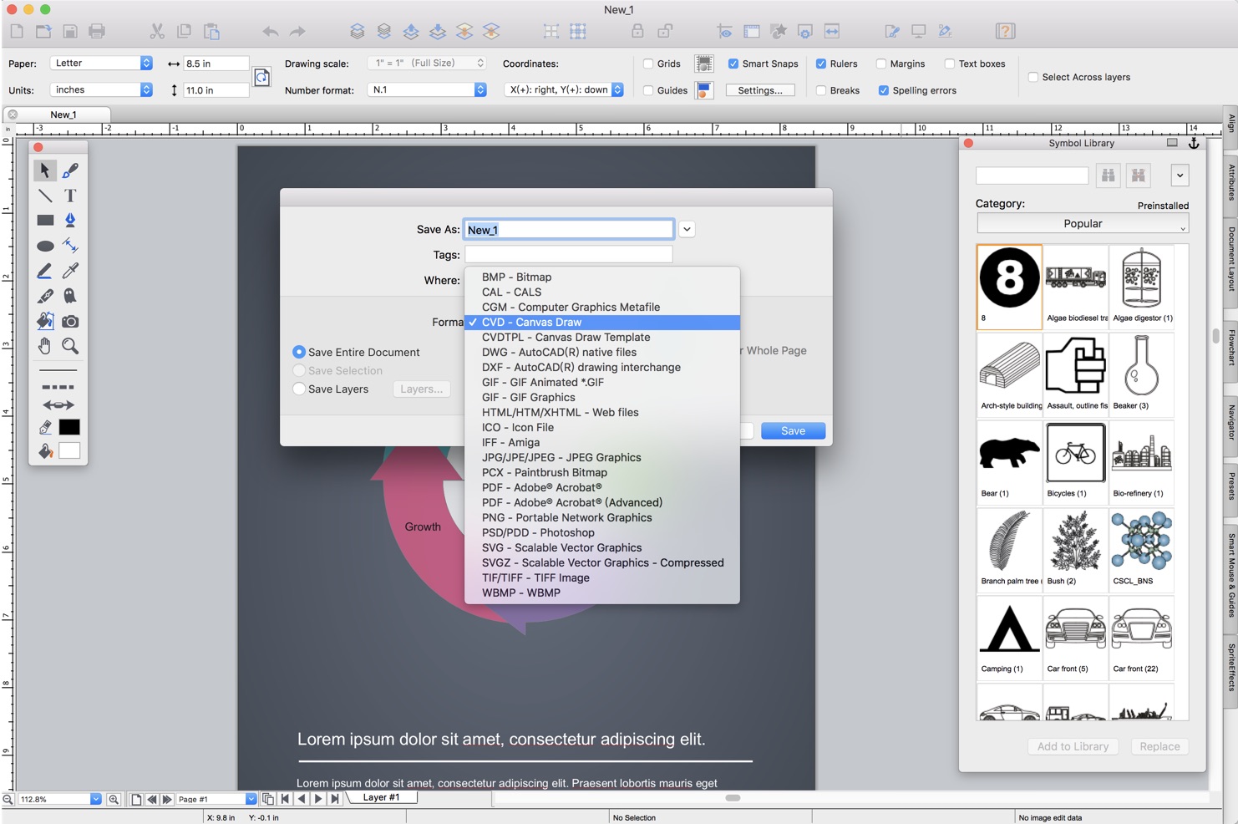Open the Page #1 dropdown

coord(251,800)
